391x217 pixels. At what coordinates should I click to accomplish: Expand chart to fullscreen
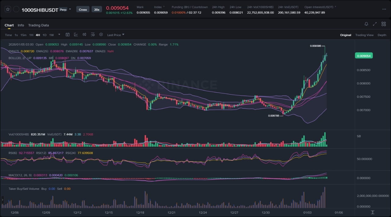(375, 24)
